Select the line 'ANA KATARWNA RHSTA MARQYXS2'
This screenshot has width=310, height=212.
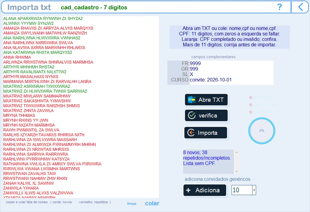pyautogui.click(x=38, y=52)
